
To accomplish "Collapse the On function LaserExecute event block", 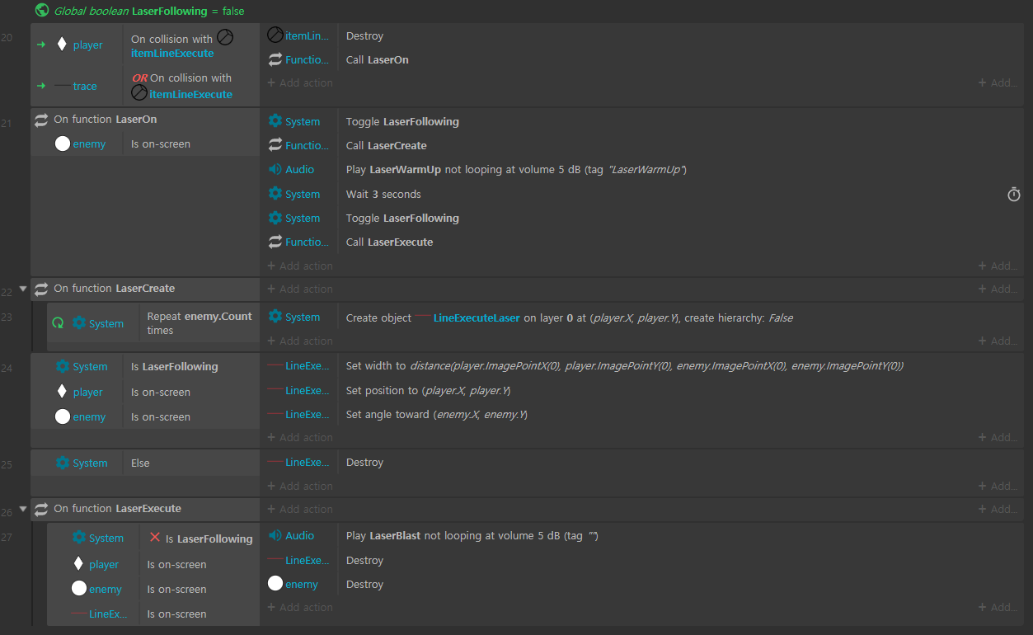I will pyautogui.click(x=23, y=509).
